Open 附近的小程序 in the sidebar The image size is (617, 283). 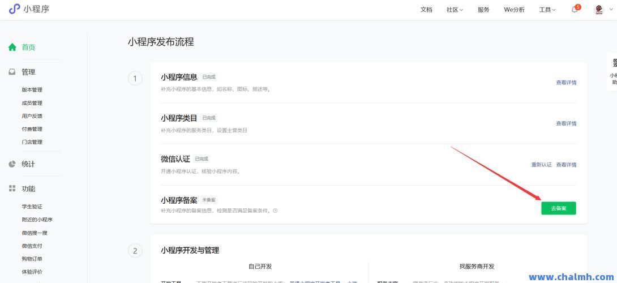[37, 220]
